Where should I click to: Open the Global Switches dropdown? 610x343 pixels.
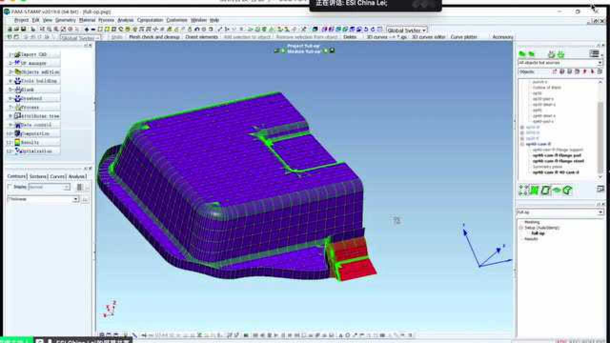[407, 30]
